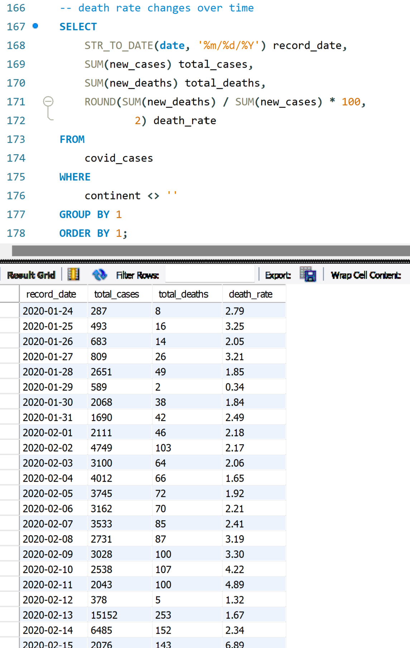This screenshot has height=648, width=410.
Task: Click the refresh results icon
Action: (x=99, y=275)
